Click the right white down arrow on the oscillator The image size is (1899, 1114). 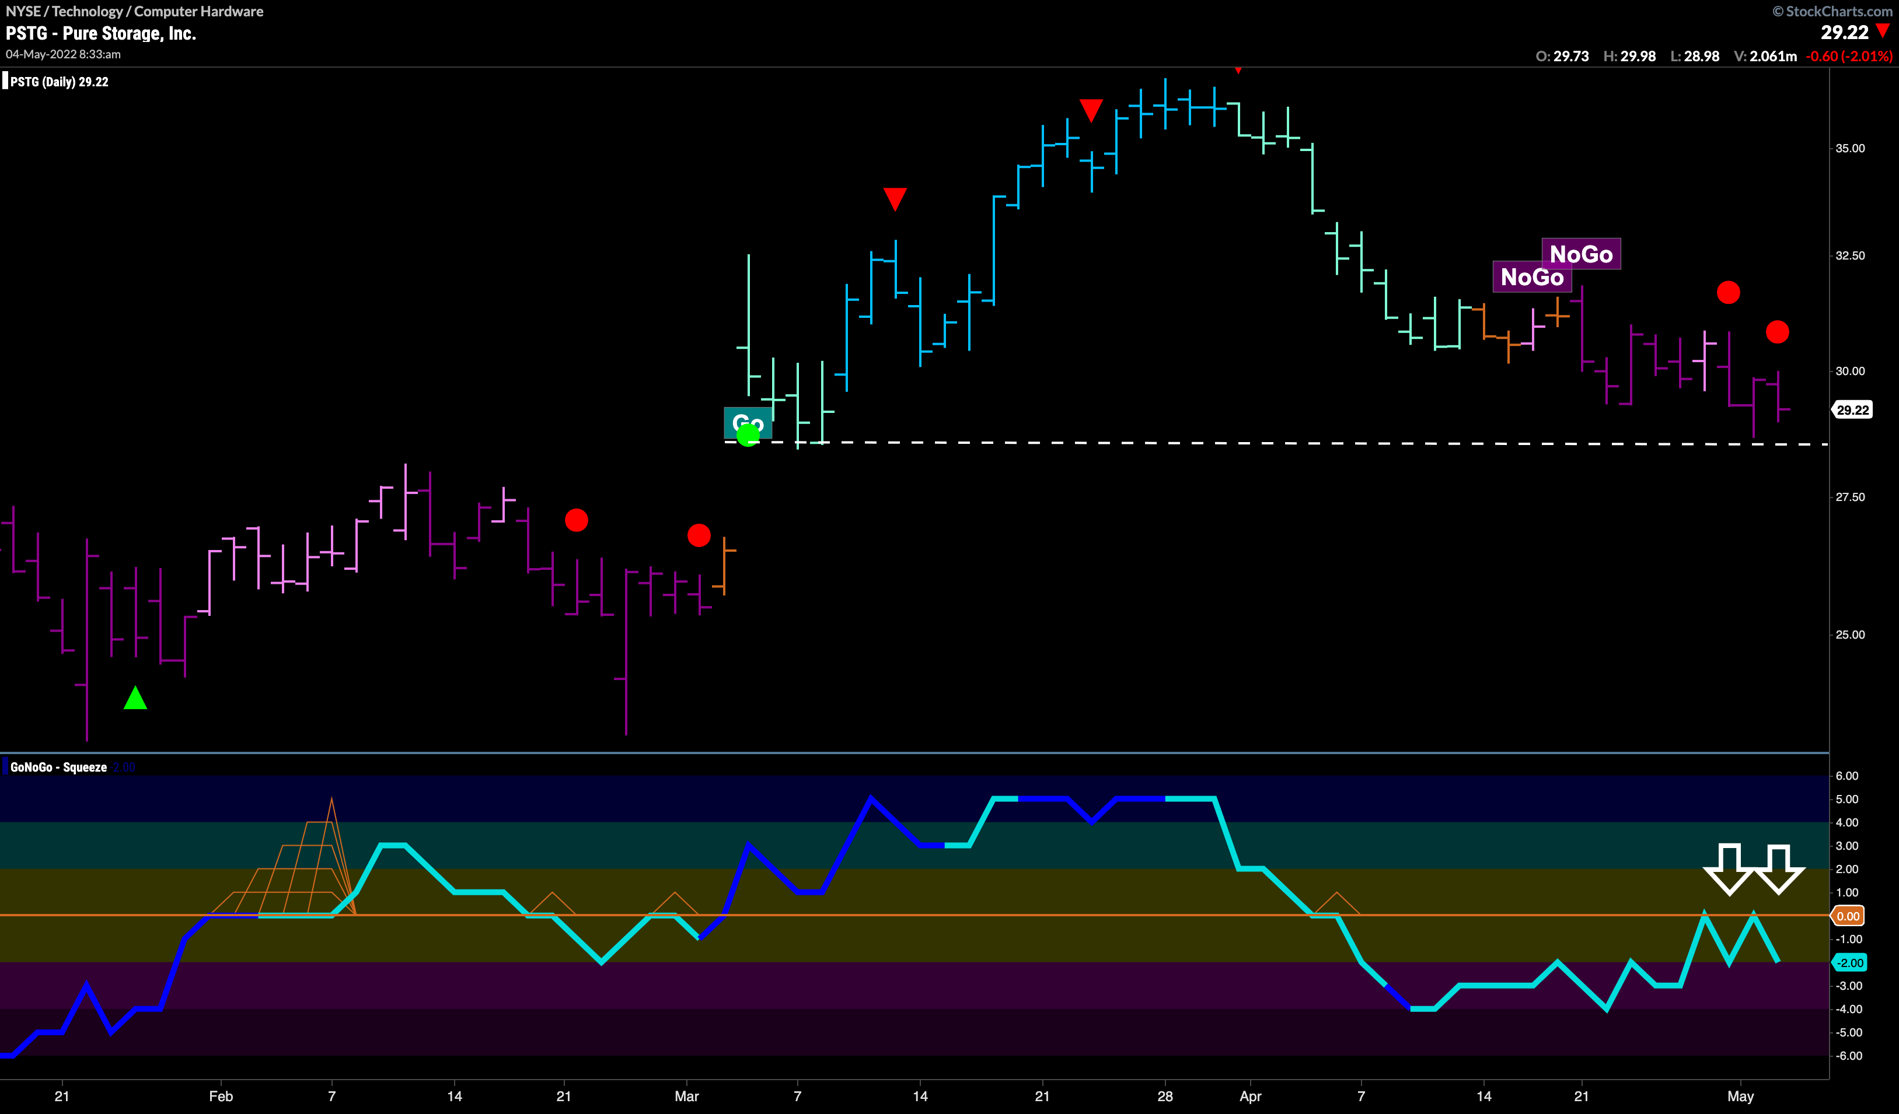point(1778,869)
